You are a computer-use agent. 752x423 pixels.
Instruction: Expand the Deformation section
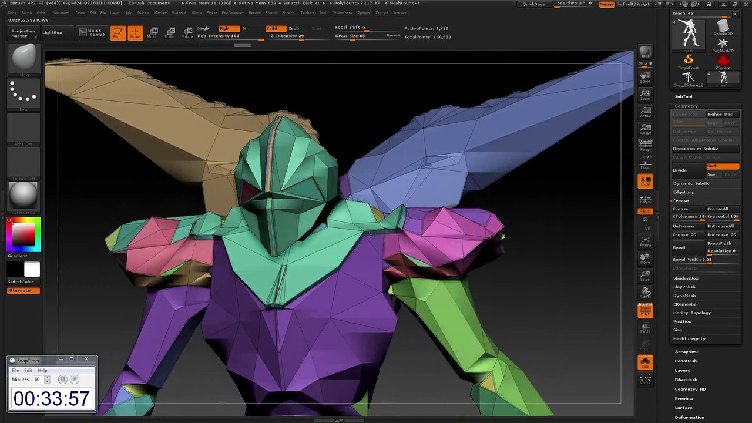pyautogui.click(x=690, y=418)
